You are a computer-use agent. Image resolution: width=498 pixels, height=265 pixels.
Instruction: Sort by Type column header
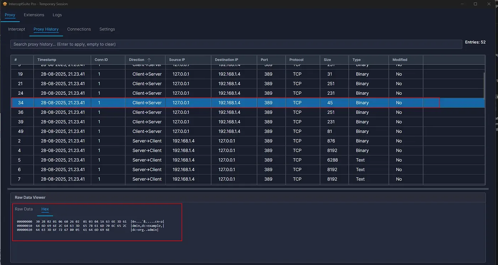click(369, 60)
